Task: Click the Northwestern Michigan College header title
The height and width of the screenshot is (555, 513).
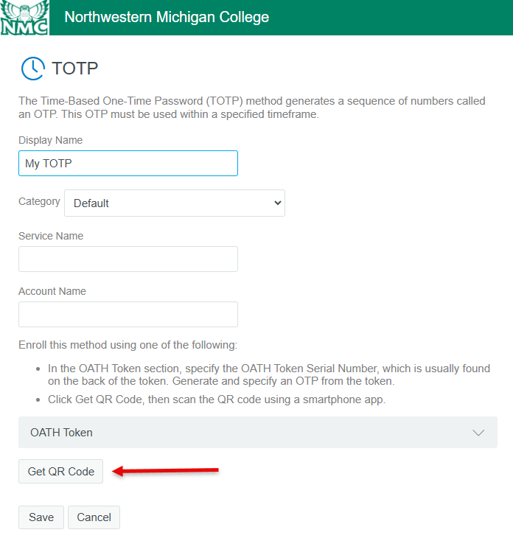Action: 167,17
